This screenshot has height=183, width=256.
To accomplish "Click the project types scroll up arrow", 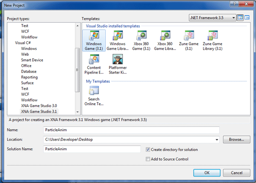I will (77, 26).
